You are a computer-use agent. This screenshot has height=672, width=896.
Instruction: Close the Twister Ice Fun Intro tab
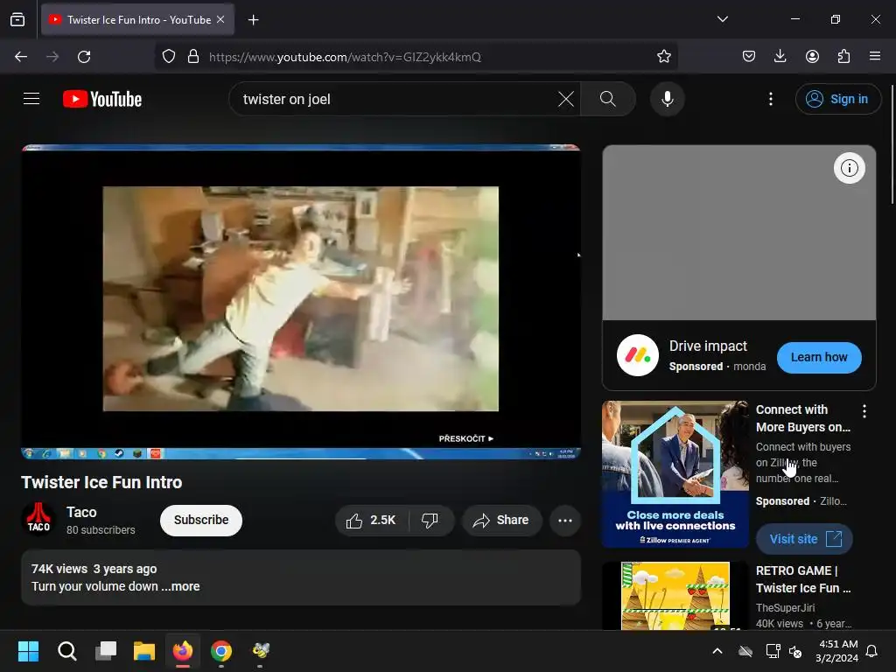pyautogui.click(x=220, y=19)
